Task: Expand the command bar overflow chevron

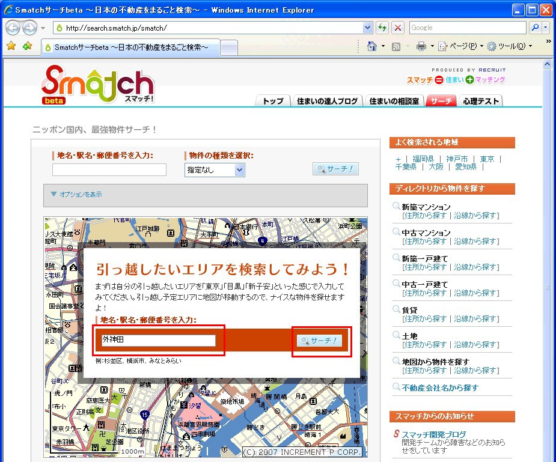Action: click(548, 41)
